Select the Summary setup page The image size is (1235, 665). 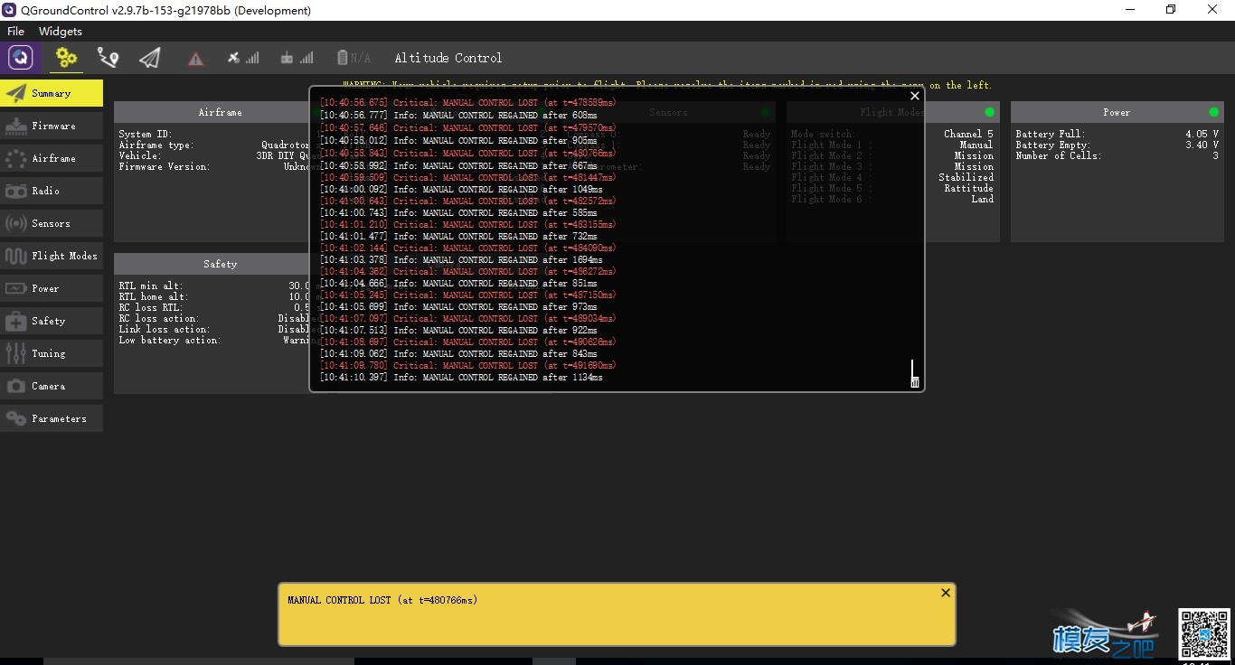coord(52,93)
